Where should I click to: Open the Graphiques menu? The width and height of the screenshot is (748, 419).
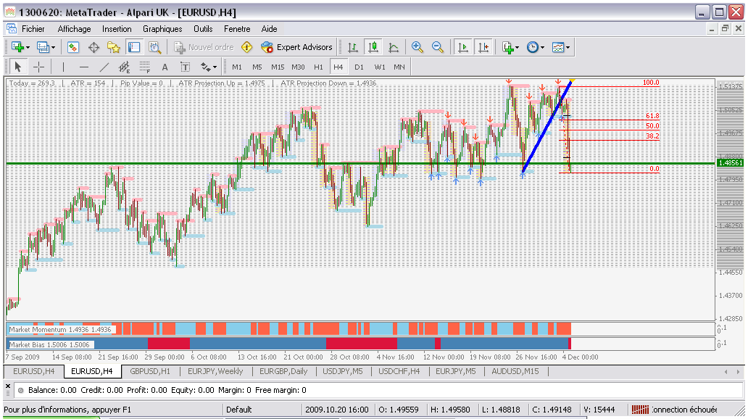tap(162, 29)
